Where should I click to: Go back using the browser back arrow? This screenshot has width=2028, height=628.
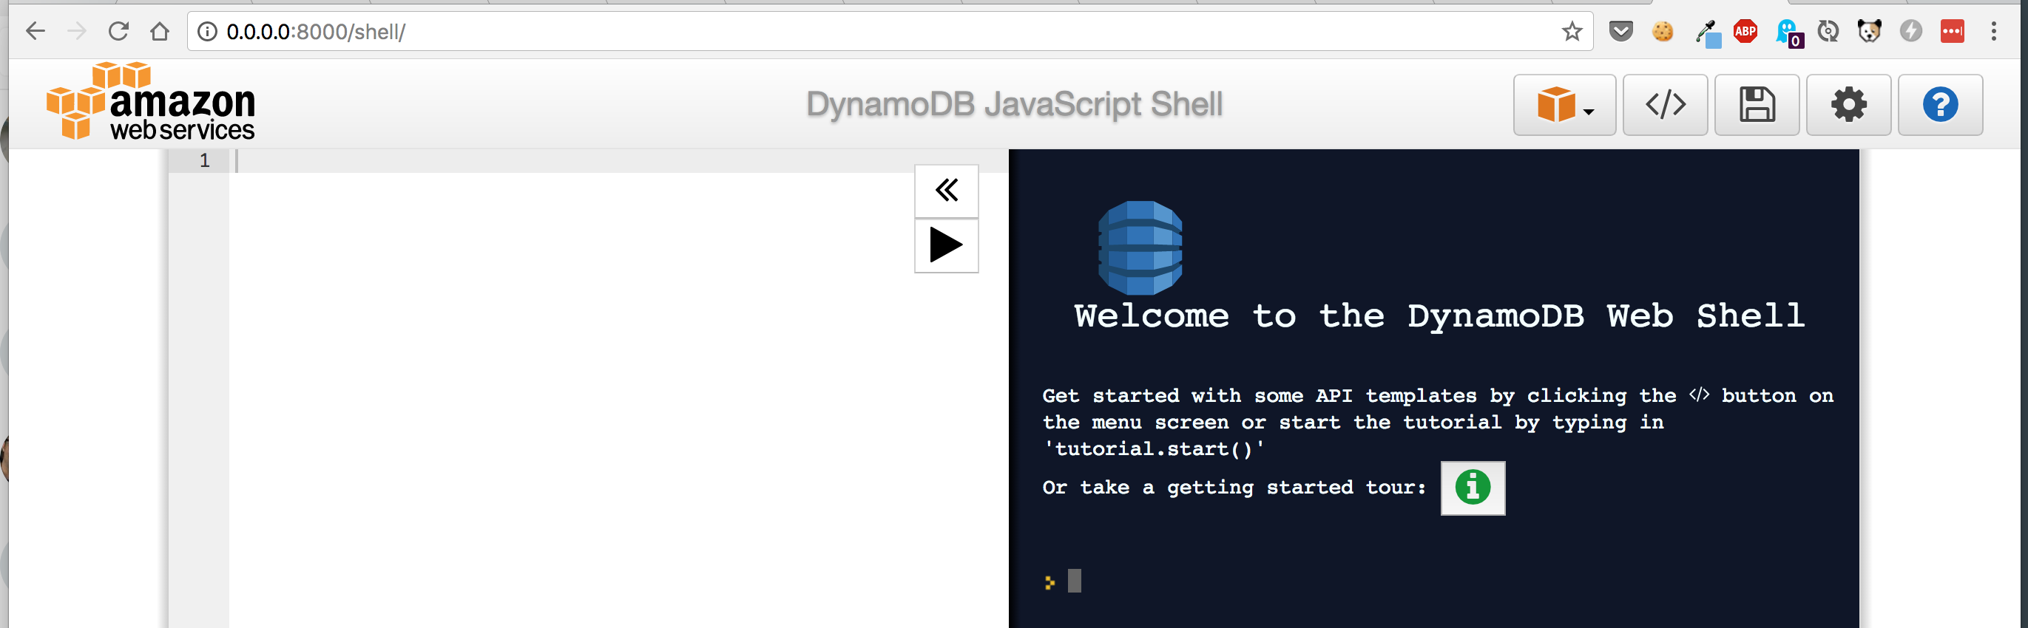tap(36, 32)
